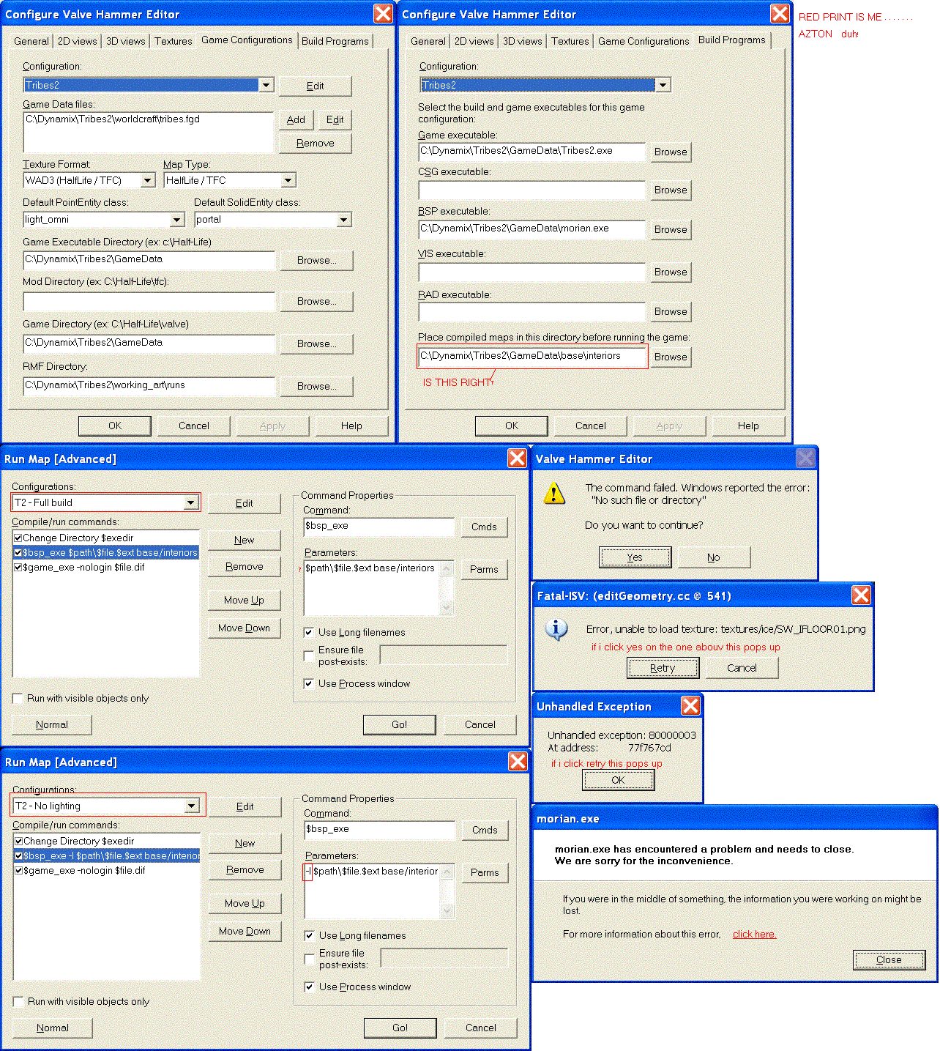Switch to 2D views tab in left Configure dialog
Viewport: 940px width, 1051px height.
77,41
